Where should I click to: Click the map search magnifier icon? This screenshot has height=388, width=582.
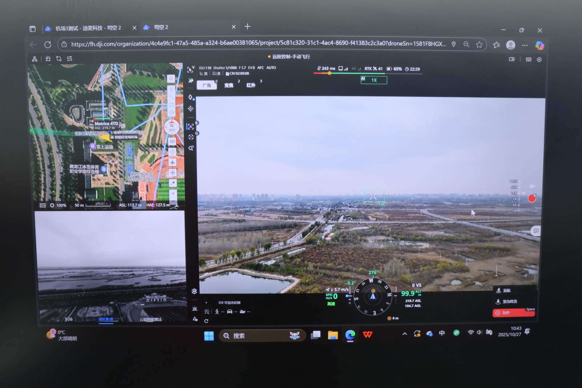[x=171, y=79]
